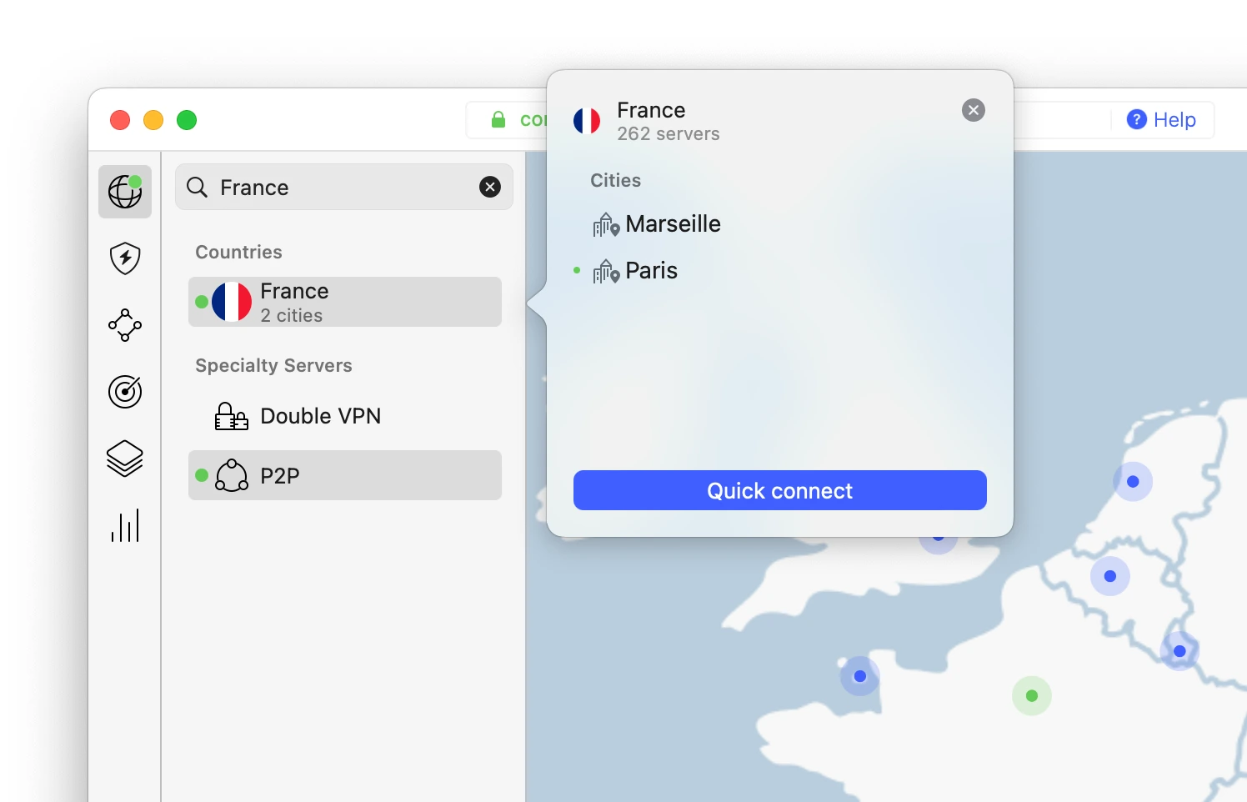View connection statistics chart icon
Viewport: 1247px width, 802px height.
coord(125,525)
